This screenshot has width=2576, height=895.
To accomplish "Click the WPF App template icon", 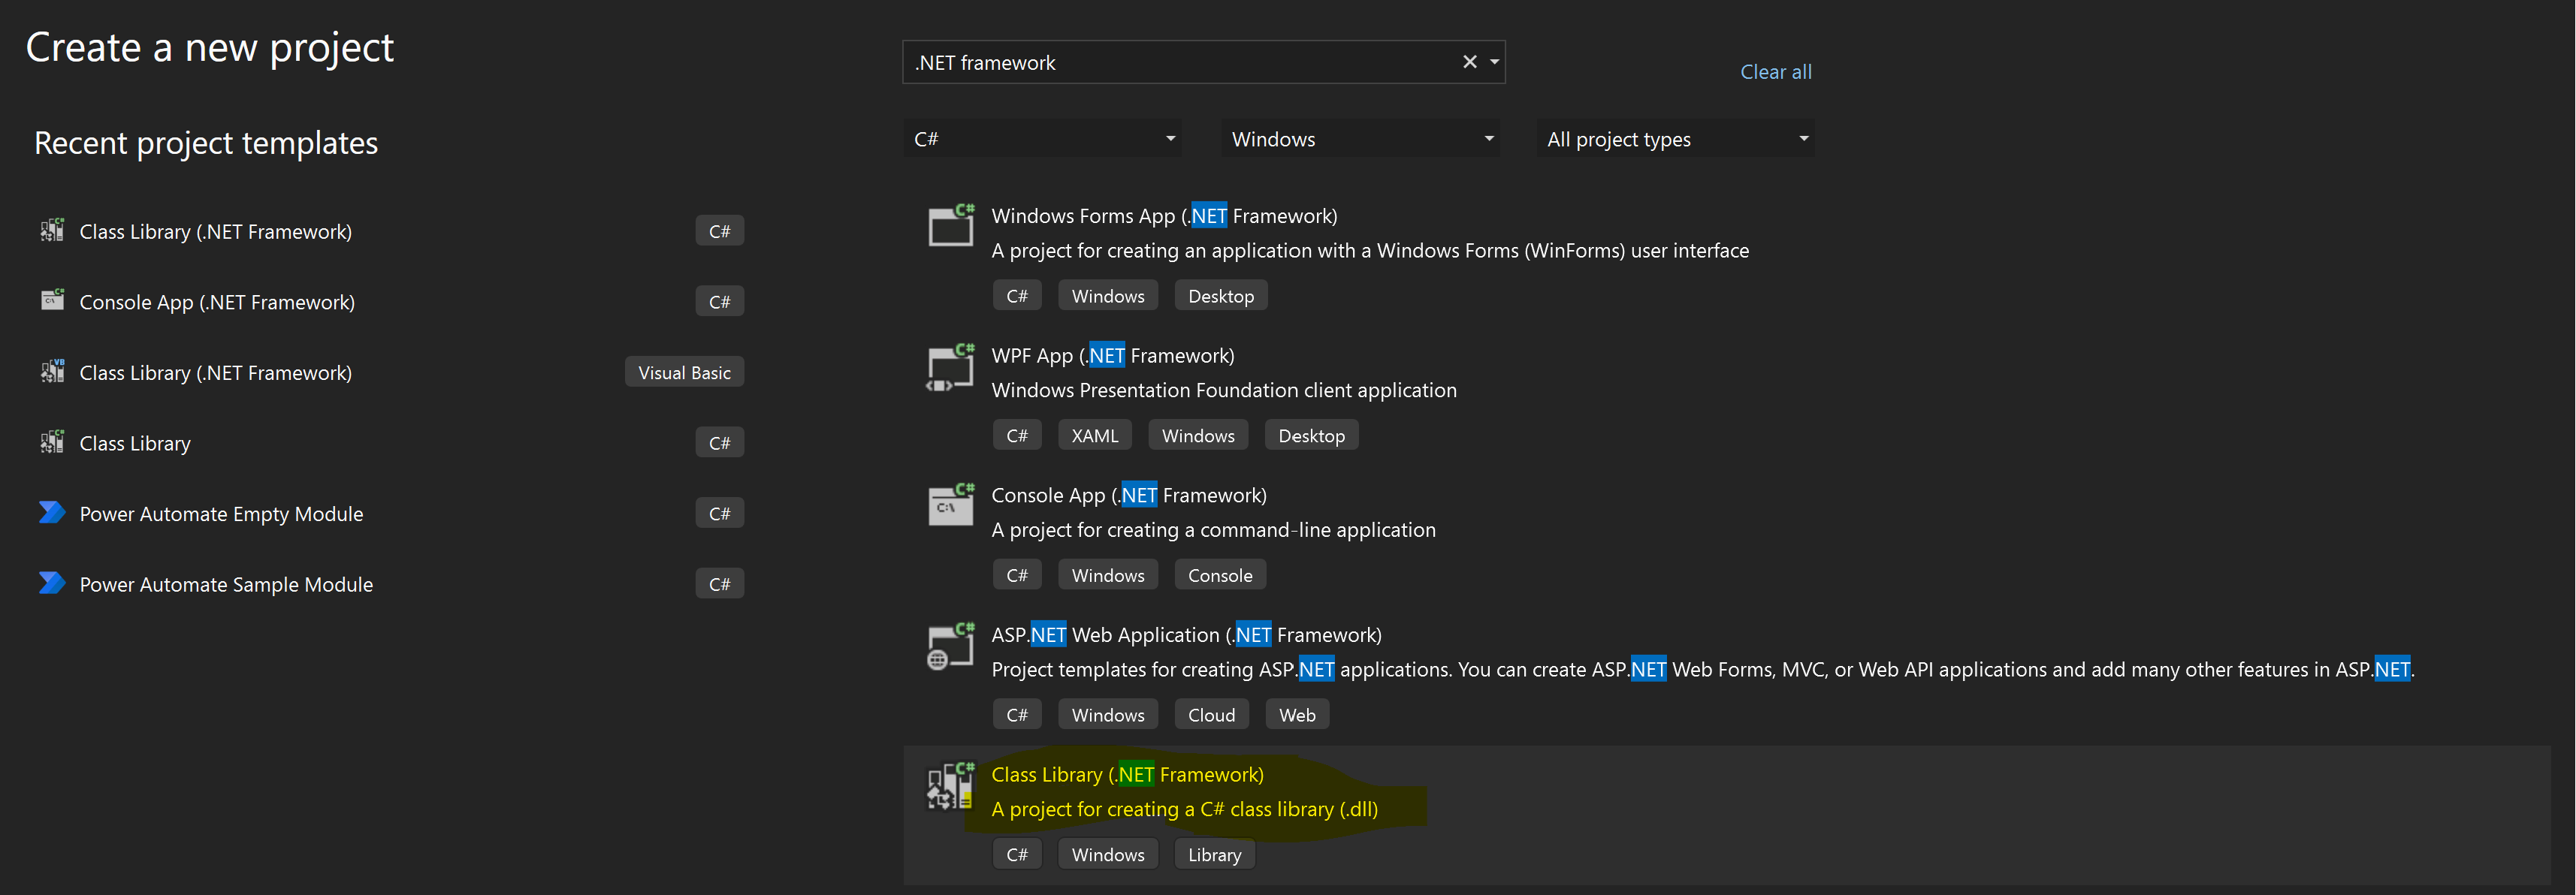I will pyautogui.click(x=951, y=367).
